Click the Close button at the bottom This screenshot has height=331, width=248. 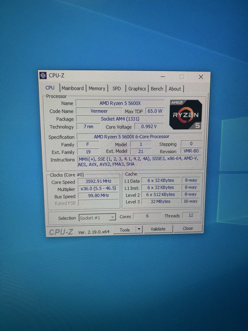pyautogui.click(x=188, y=228)
